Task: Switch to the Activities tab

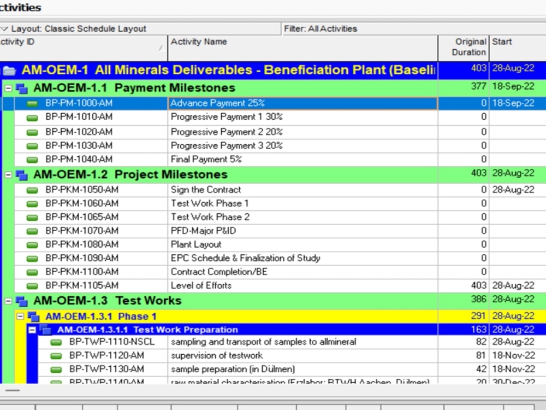Action: pos(20,7)
